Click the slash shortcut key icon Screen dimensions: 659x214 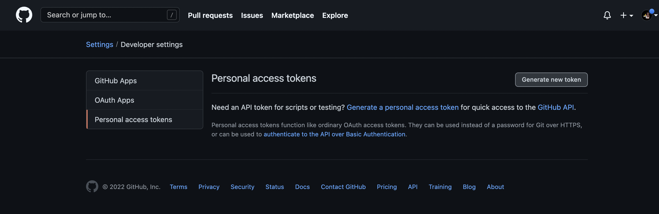(172, 15)
